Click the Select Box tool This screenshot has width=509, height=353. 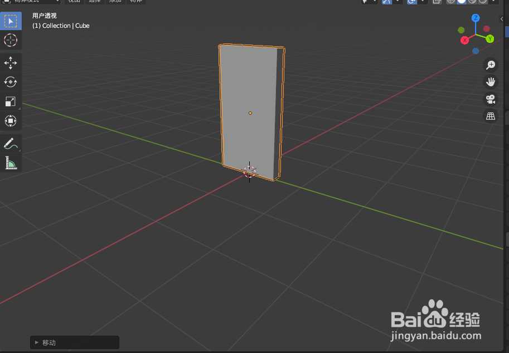click(x=11, y=21)
